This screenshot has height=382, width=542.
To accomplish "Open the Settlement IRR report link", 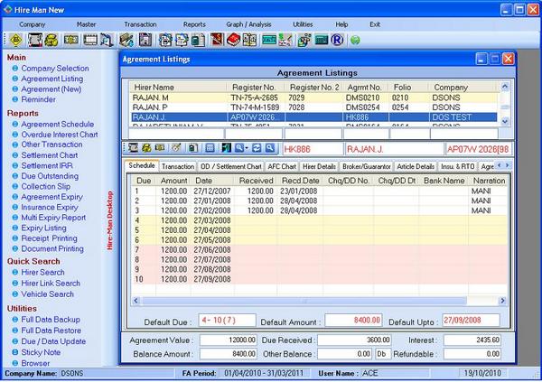I will [47, 165].
